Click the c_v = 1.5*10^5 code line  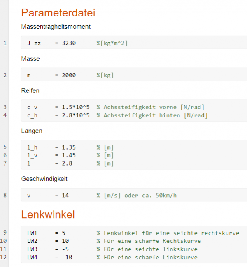coord(58,107)
